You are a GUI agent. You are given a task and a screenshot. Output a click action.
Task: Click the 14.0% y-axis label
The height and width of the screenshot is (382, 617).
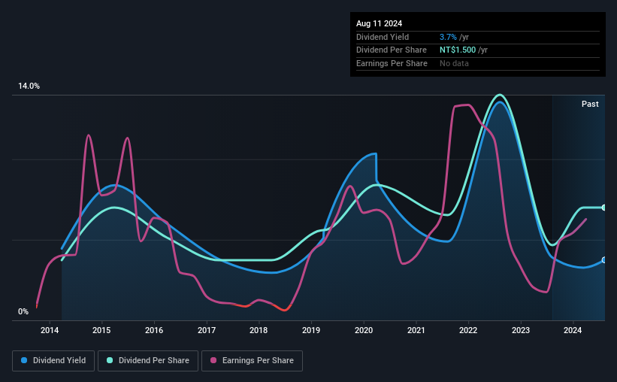click(x=29, y=86)
